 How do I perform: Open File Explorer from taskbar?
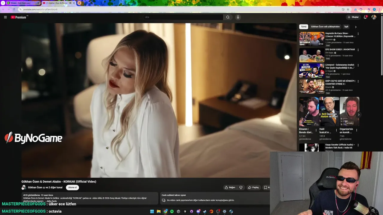[159, 211]
